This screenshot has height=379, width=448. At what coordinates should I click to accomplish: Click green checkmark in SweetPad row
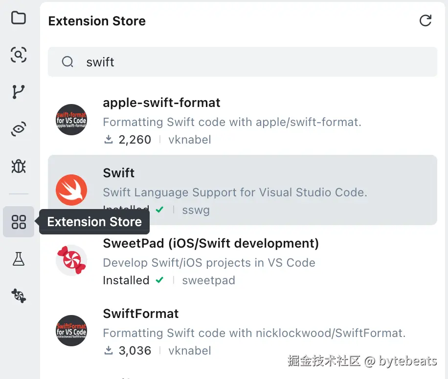pyautogui.click(x=160, y=280)
